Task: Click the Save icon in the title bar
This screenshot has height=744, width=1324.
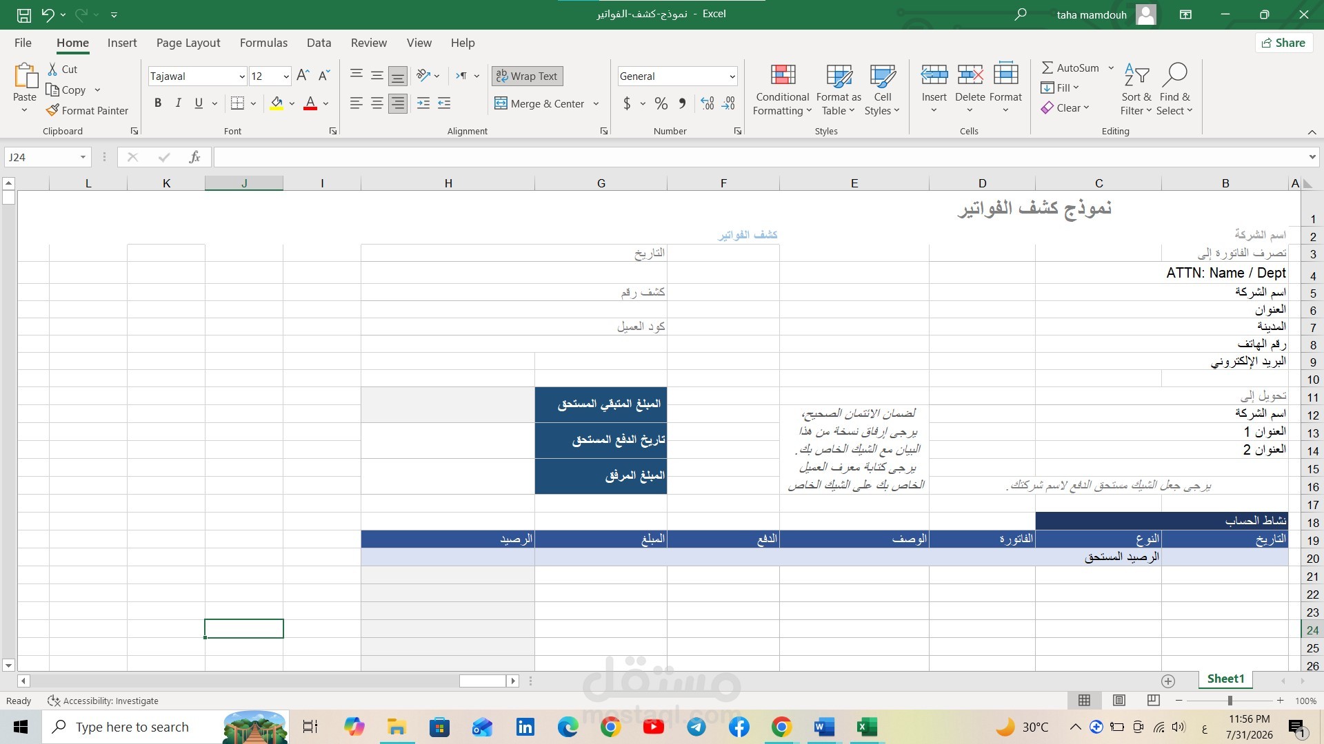Action: (24, 14)
